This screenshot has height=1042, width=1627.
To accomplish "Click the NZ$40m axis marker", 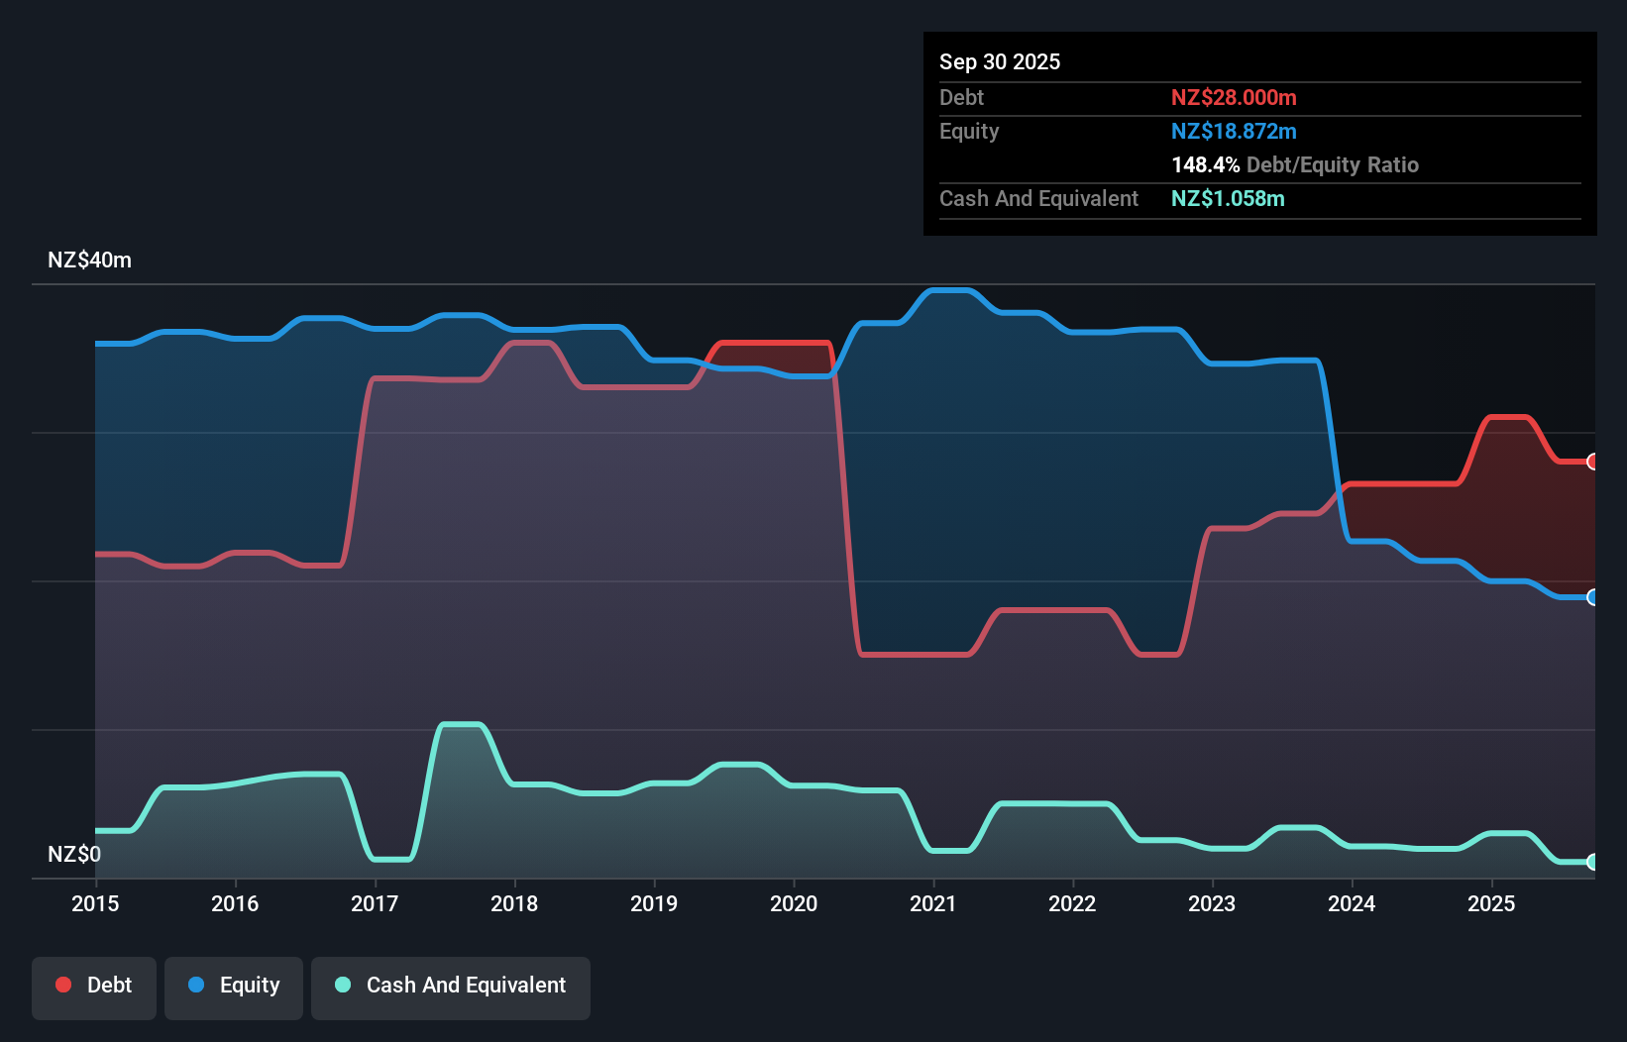I will [x=90, y=260].
